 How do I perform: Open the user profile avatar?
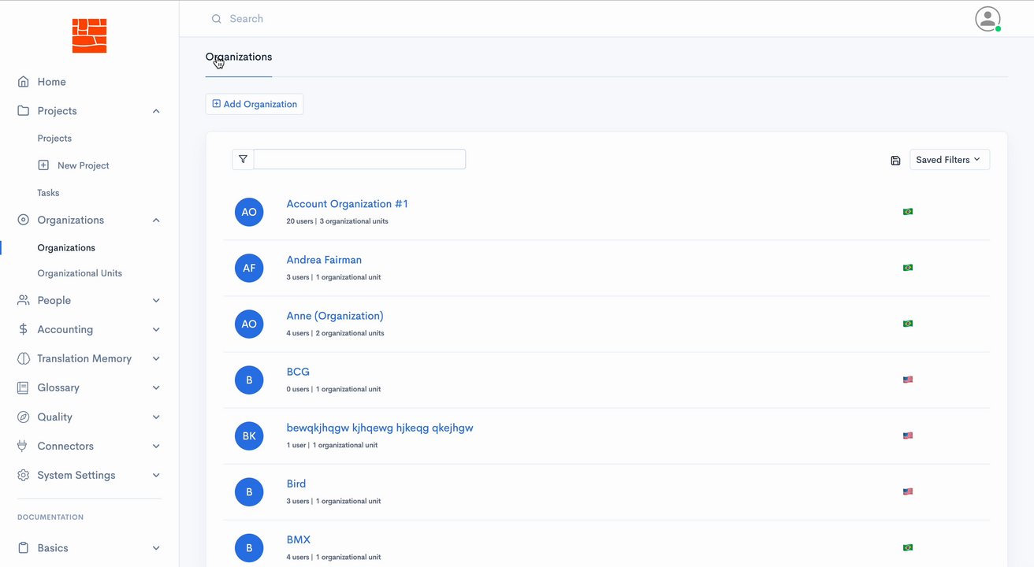[x=988, y=19]
